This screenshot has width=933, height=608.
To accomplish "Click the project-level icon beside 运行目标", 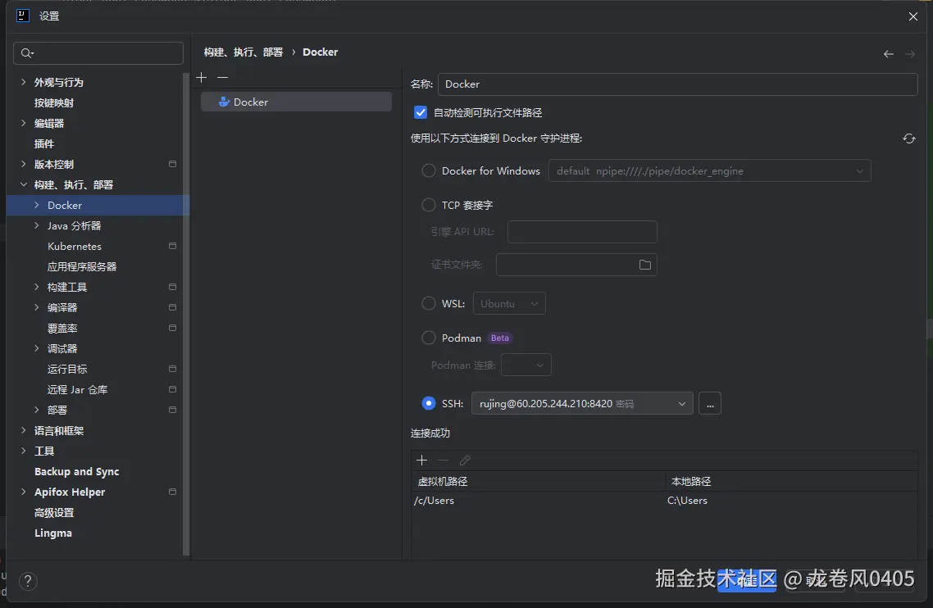I will tap(172, 370).
